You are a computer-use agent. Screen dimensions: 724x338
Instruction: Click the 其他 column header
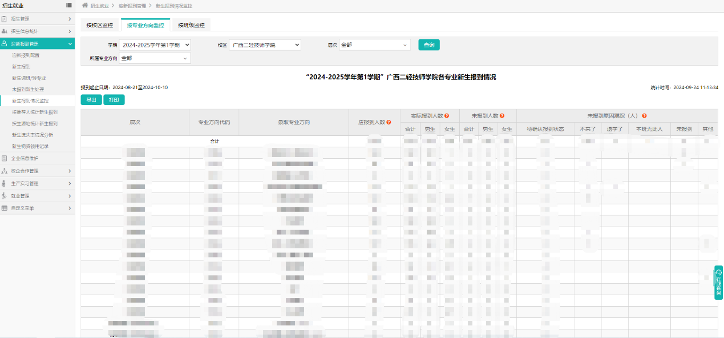(x=708, y=129)
